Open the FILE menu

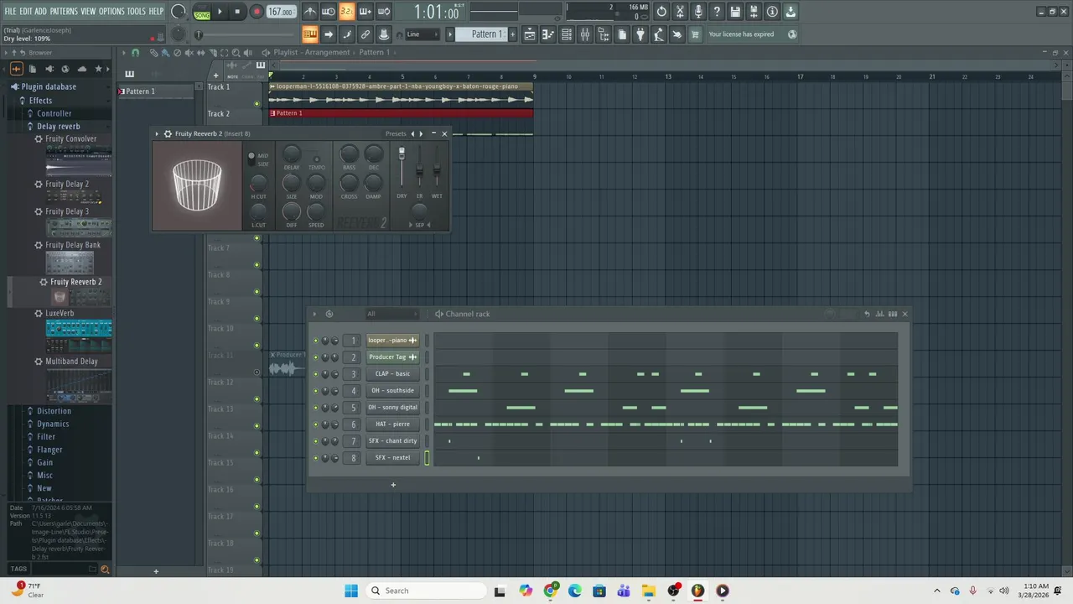click(10, 11)
